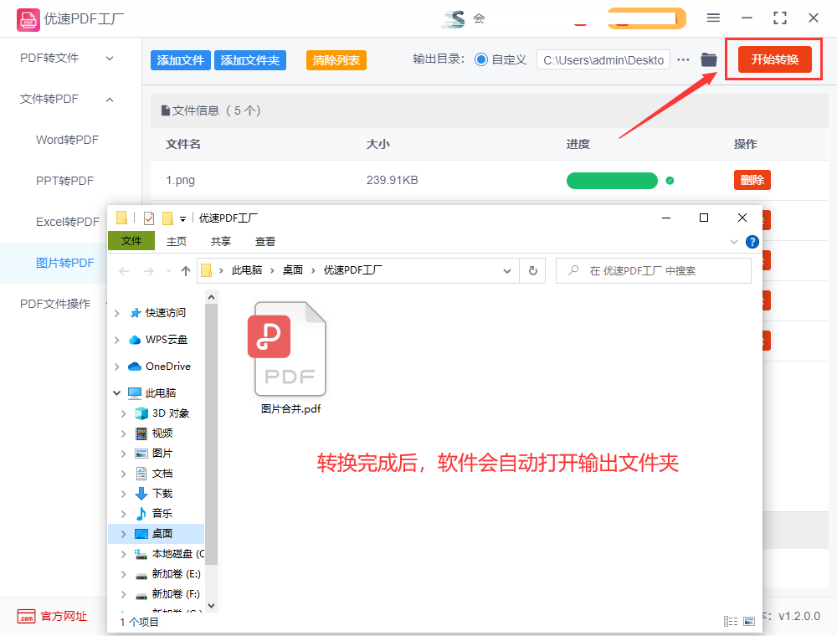Click 添加文件 button
Viewport: 837px width, 636px height.
pos(181,60)
